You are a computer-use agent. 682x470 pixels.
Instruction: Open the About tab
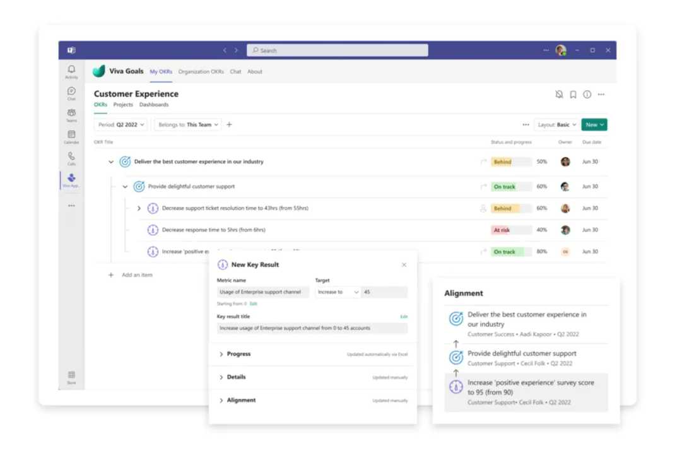(255, 72)
